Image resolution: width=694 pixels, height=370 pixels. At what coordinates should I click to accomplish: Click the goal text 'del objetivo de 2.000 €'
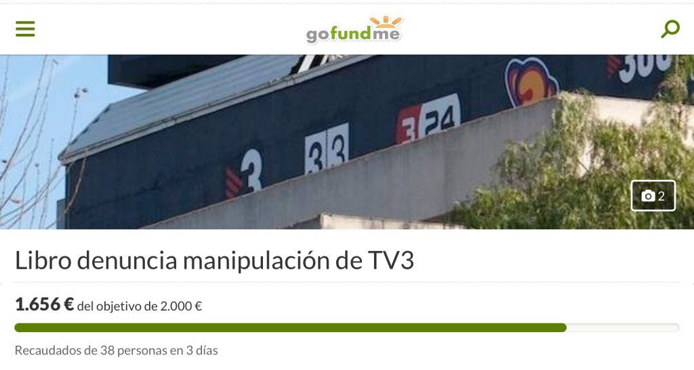point(140,306)
